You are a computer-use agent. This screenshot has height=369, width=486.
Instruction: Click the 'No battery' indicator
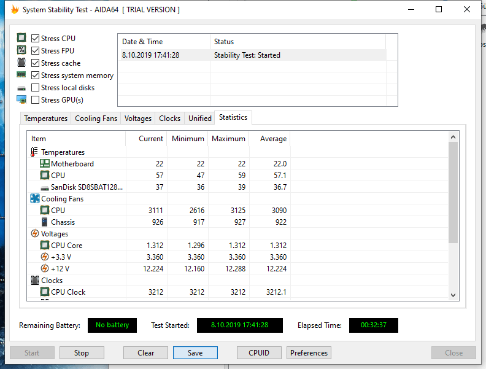[x=112, y=325]
